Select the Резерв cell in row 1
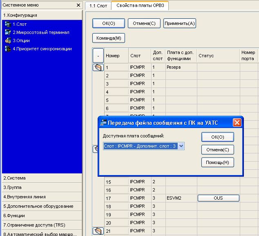 pos(181,67)
